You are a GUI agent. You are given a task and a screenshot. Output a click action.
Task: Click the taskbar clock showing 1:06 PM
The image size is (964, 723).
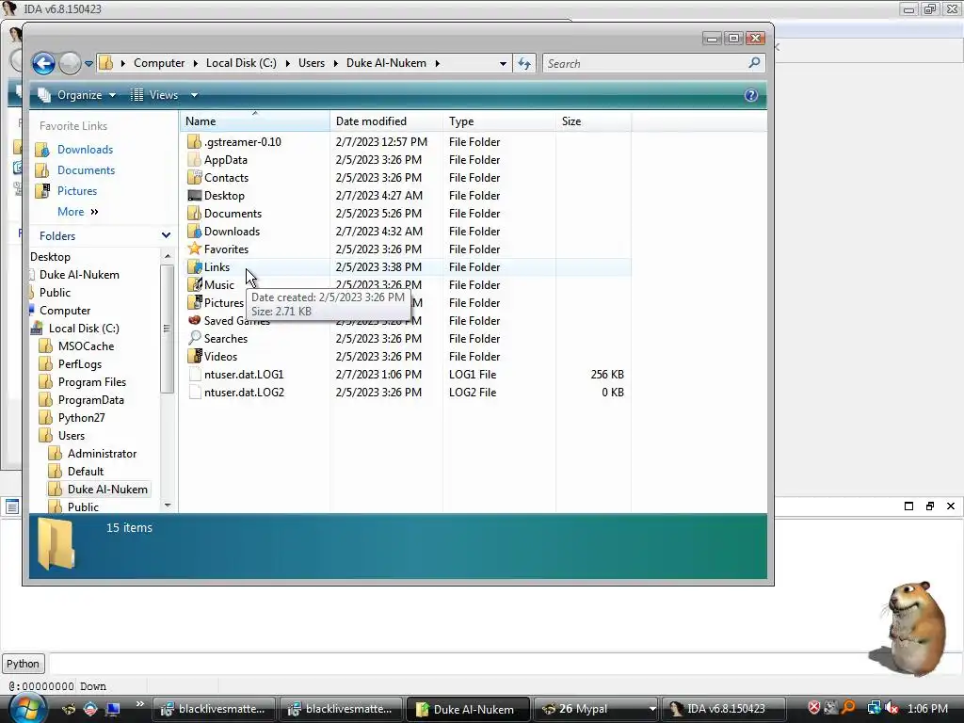[927, 709]
